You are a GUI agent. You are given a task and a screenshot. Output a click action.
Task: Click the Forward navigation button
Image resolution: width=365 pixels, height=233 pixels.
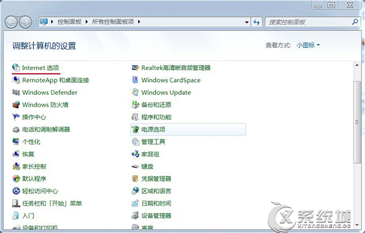coord(26,23)
